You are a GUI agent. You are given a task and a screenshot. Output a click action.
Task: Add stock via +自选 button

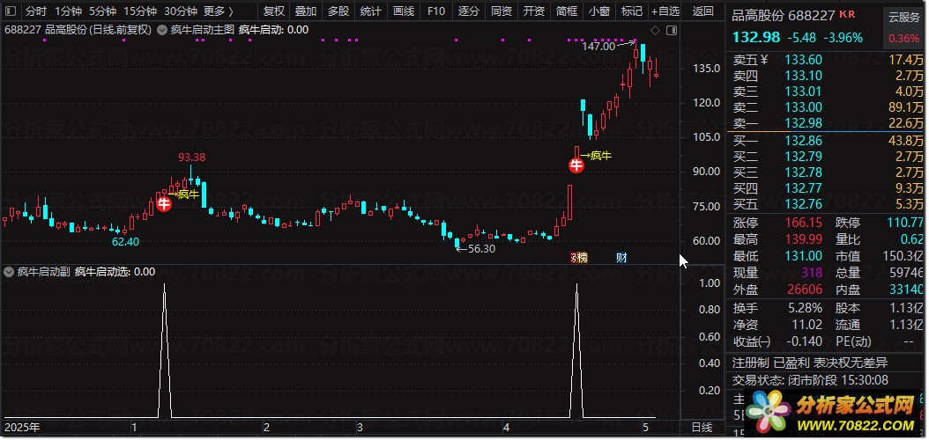665,11
